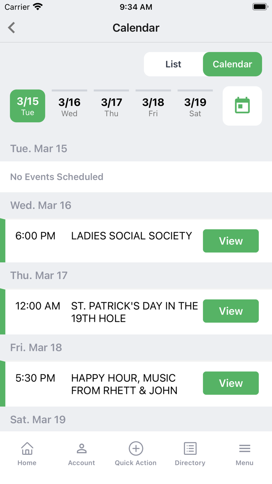Check the Wi-Fi status icon

pyautogui.click(x=37, y=6)
